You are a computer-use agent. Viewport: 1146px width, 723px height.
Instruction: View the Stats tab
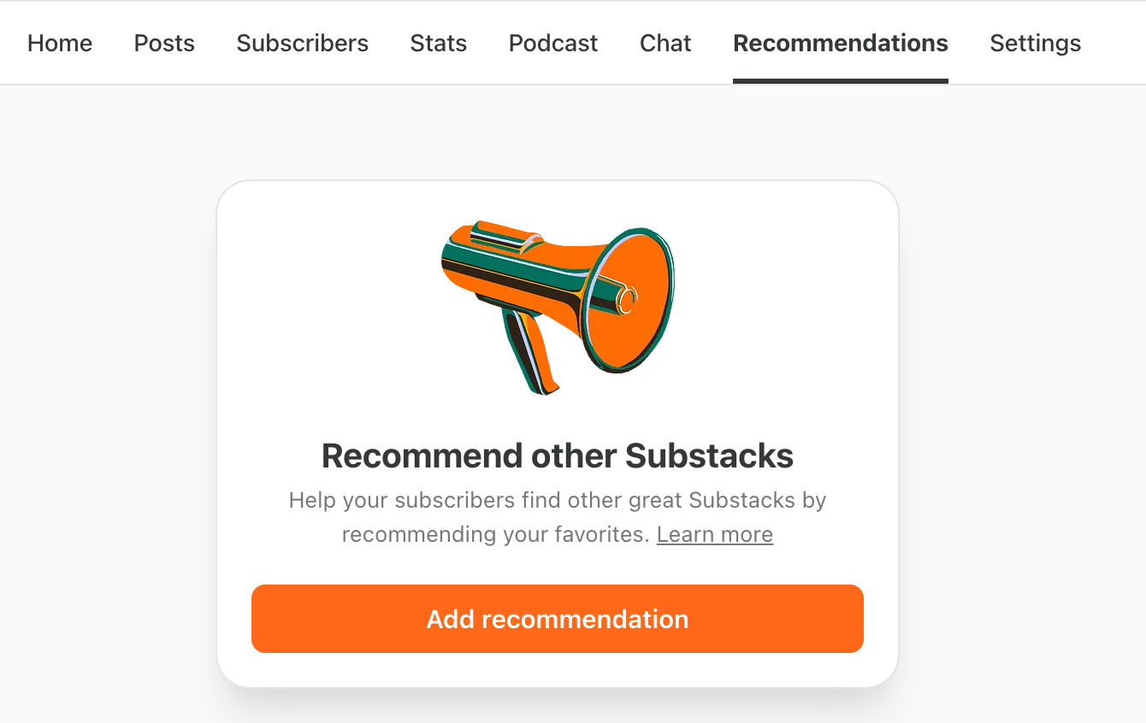(439, 43)
